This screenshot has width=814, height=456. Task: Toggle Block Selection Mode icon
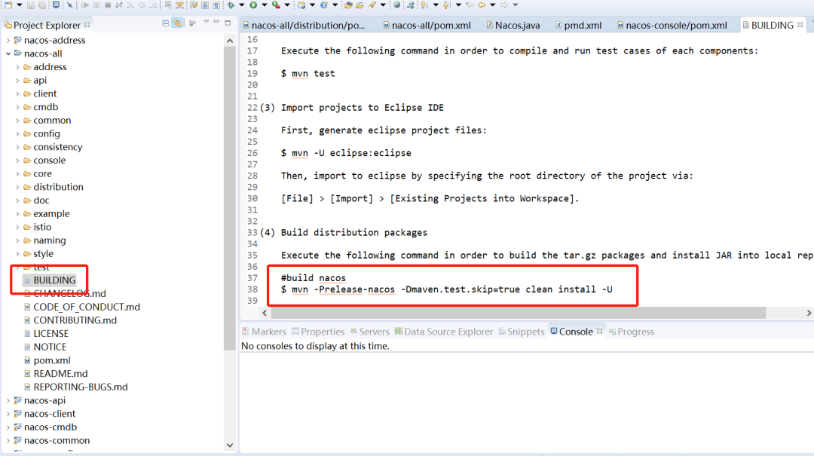pyautogui.click(x=205, y=5)
